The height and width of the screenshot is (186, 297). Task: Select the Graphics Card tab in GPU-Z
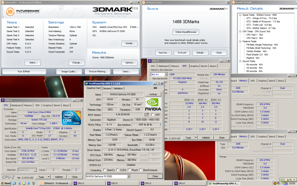(94, 88)
